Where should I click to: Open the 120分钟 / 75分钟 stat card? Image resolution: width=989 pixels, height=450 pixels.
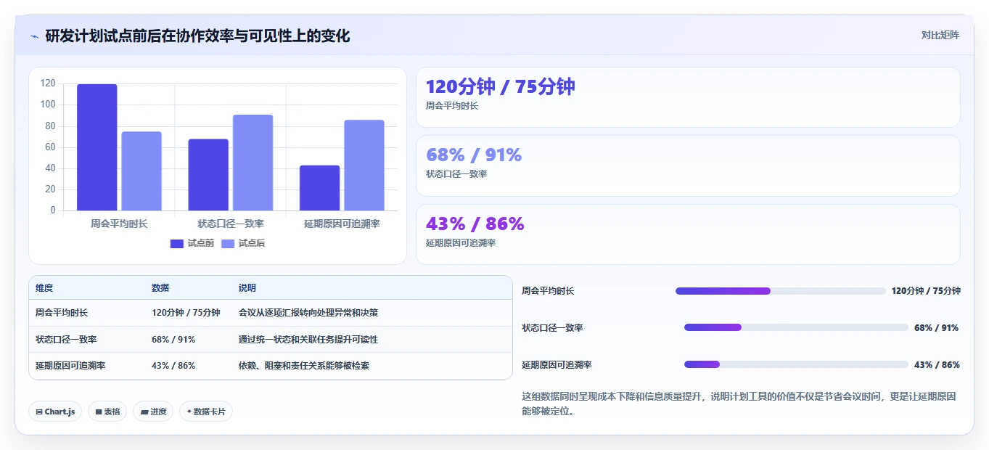click(688, 97)
